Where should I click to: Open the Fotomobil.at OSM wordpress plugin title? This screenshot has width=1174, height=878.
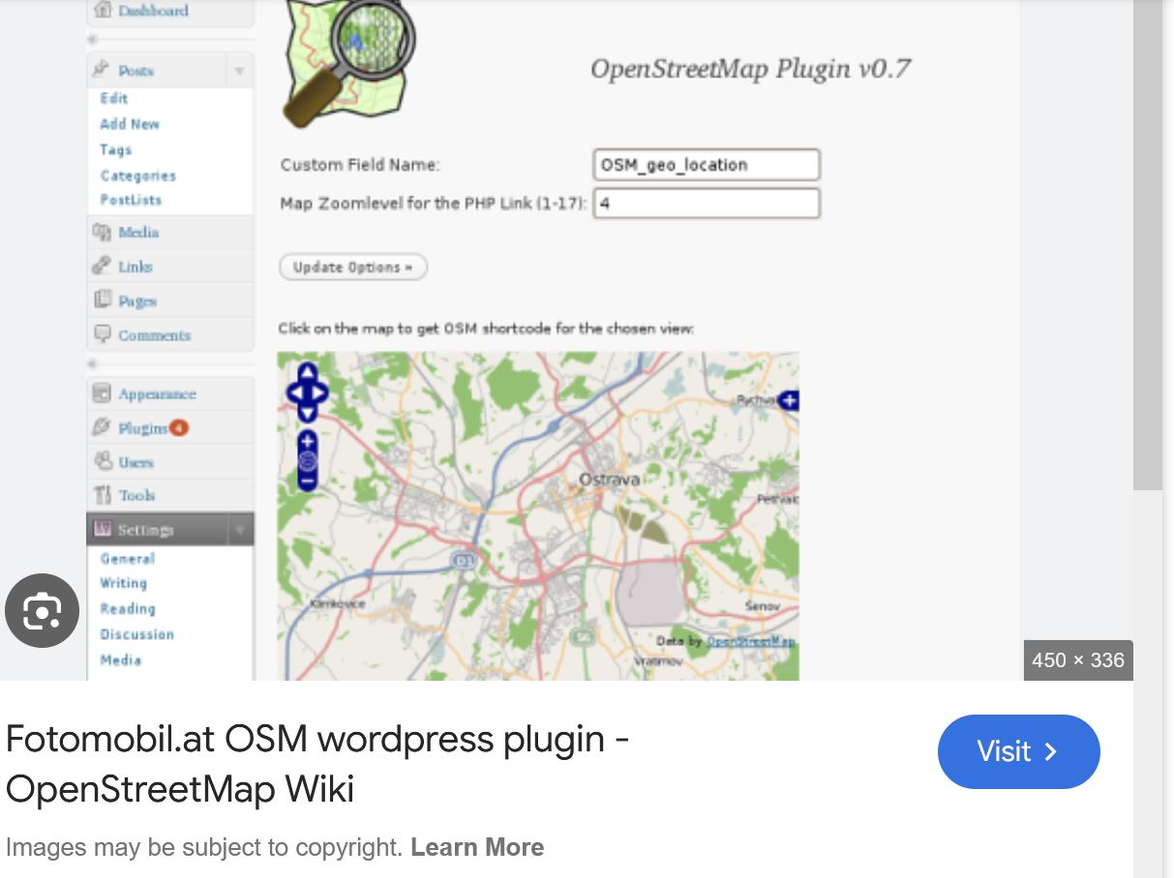(x=317, y=764)
